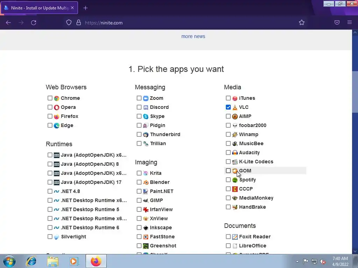Select the .NET 4.8 checkbox
This screenshot has width=358, height=268.
tap(50, 191)
